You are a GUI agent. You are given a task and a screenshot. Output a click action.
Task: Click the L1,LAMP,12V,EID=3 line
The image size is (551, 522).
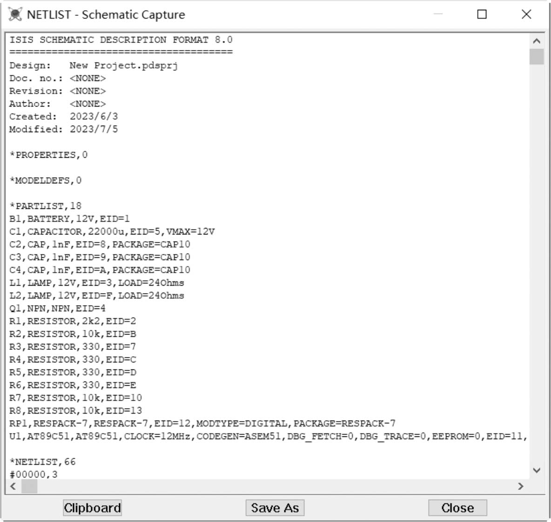pyautogui.click(x=97, y=283)
